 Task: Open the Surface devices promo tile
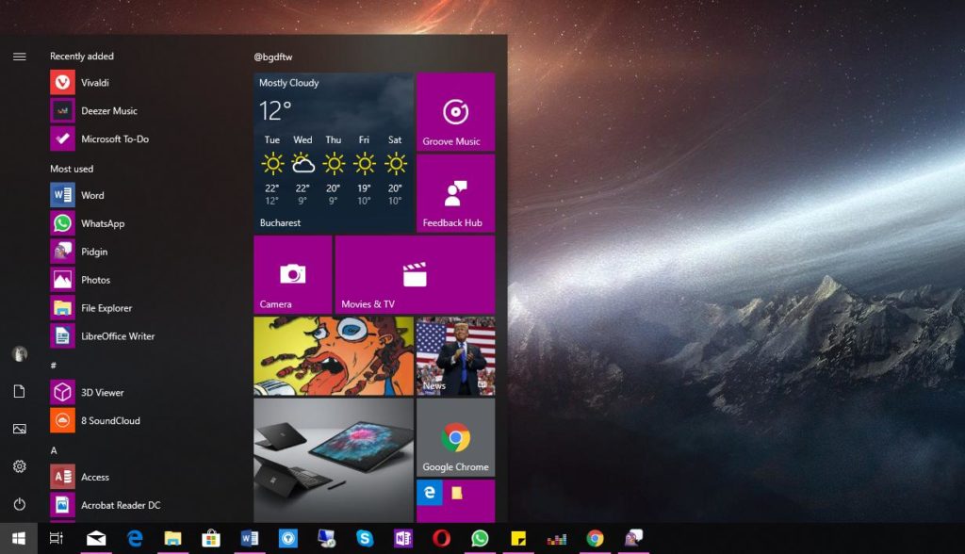(334, 461)
